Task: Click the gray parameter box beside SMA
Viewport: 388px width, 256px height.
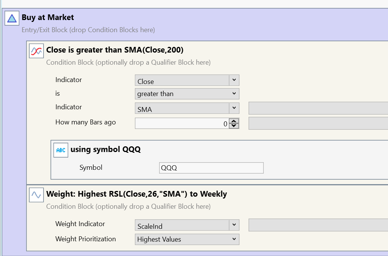Action: click(318, 109)
